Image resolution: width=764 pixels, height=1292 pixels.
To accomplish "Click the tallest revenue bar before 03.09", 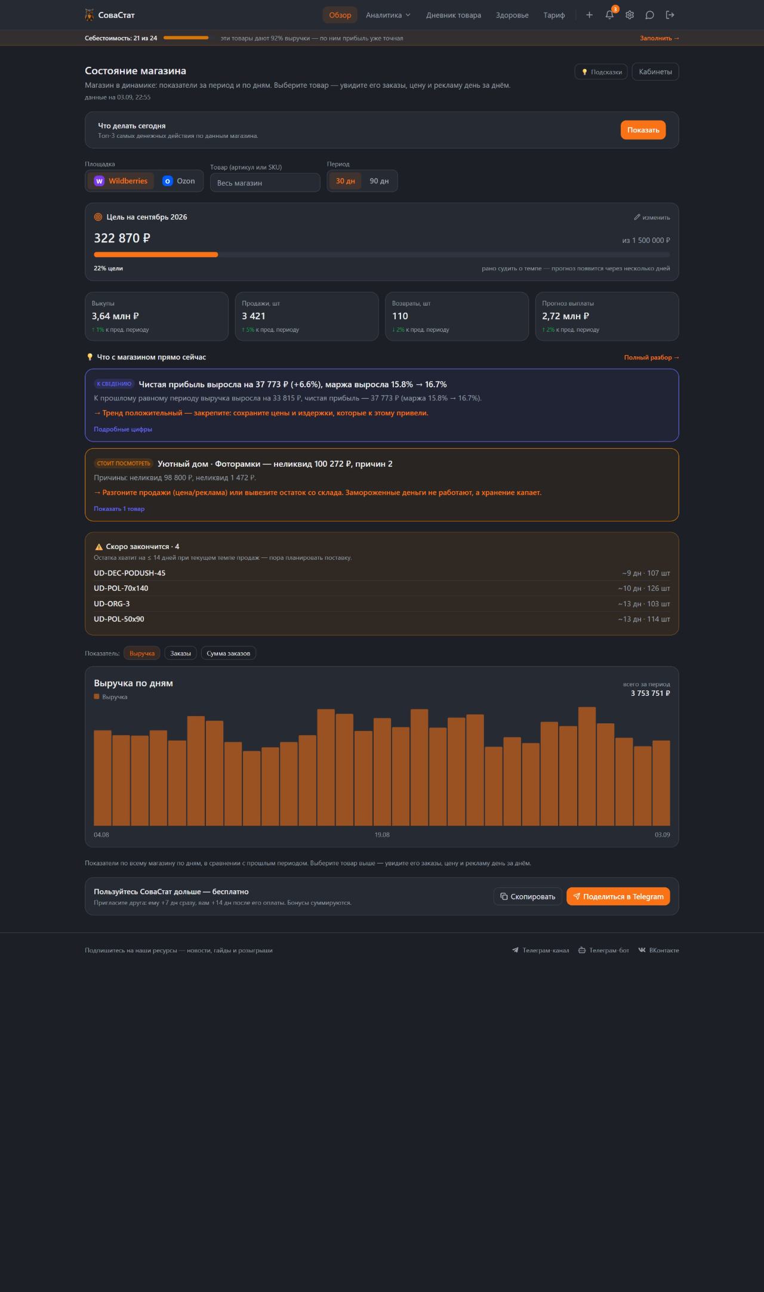I will 587,766.
